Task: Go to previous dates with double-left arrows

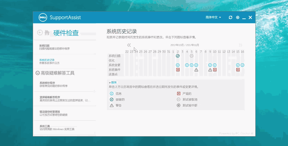Action: pos(129,45)
